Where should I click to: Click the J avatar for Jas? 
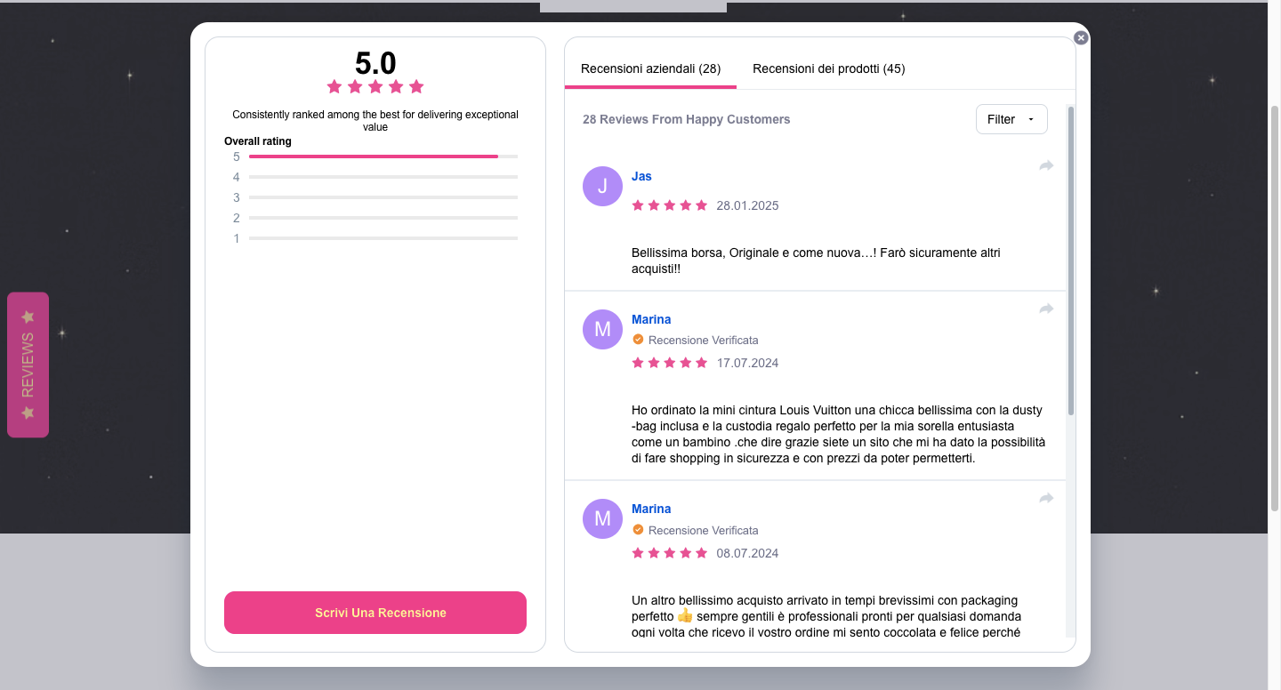[x=602, y=186]
